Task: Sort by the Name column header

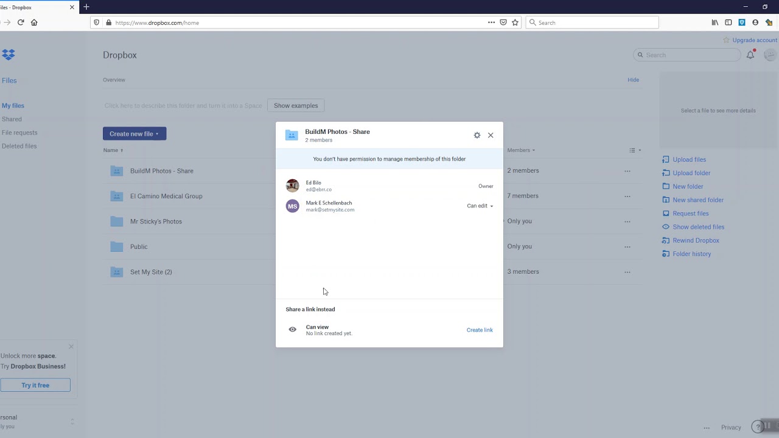Action: pos(113,150)
